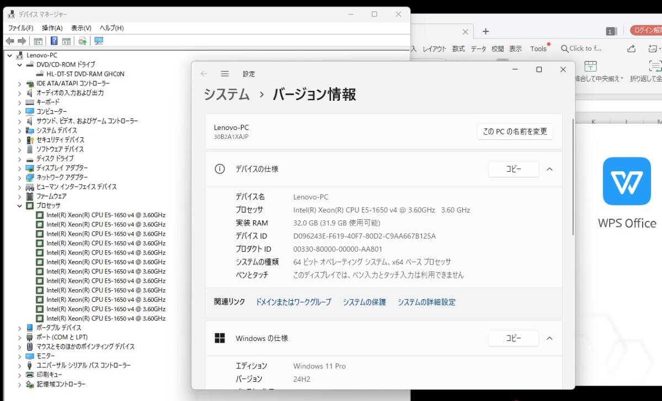This screenshot has width=662, height=401.
Task: Click the 折り返して全体 wrap text icon
Action: 655,66
